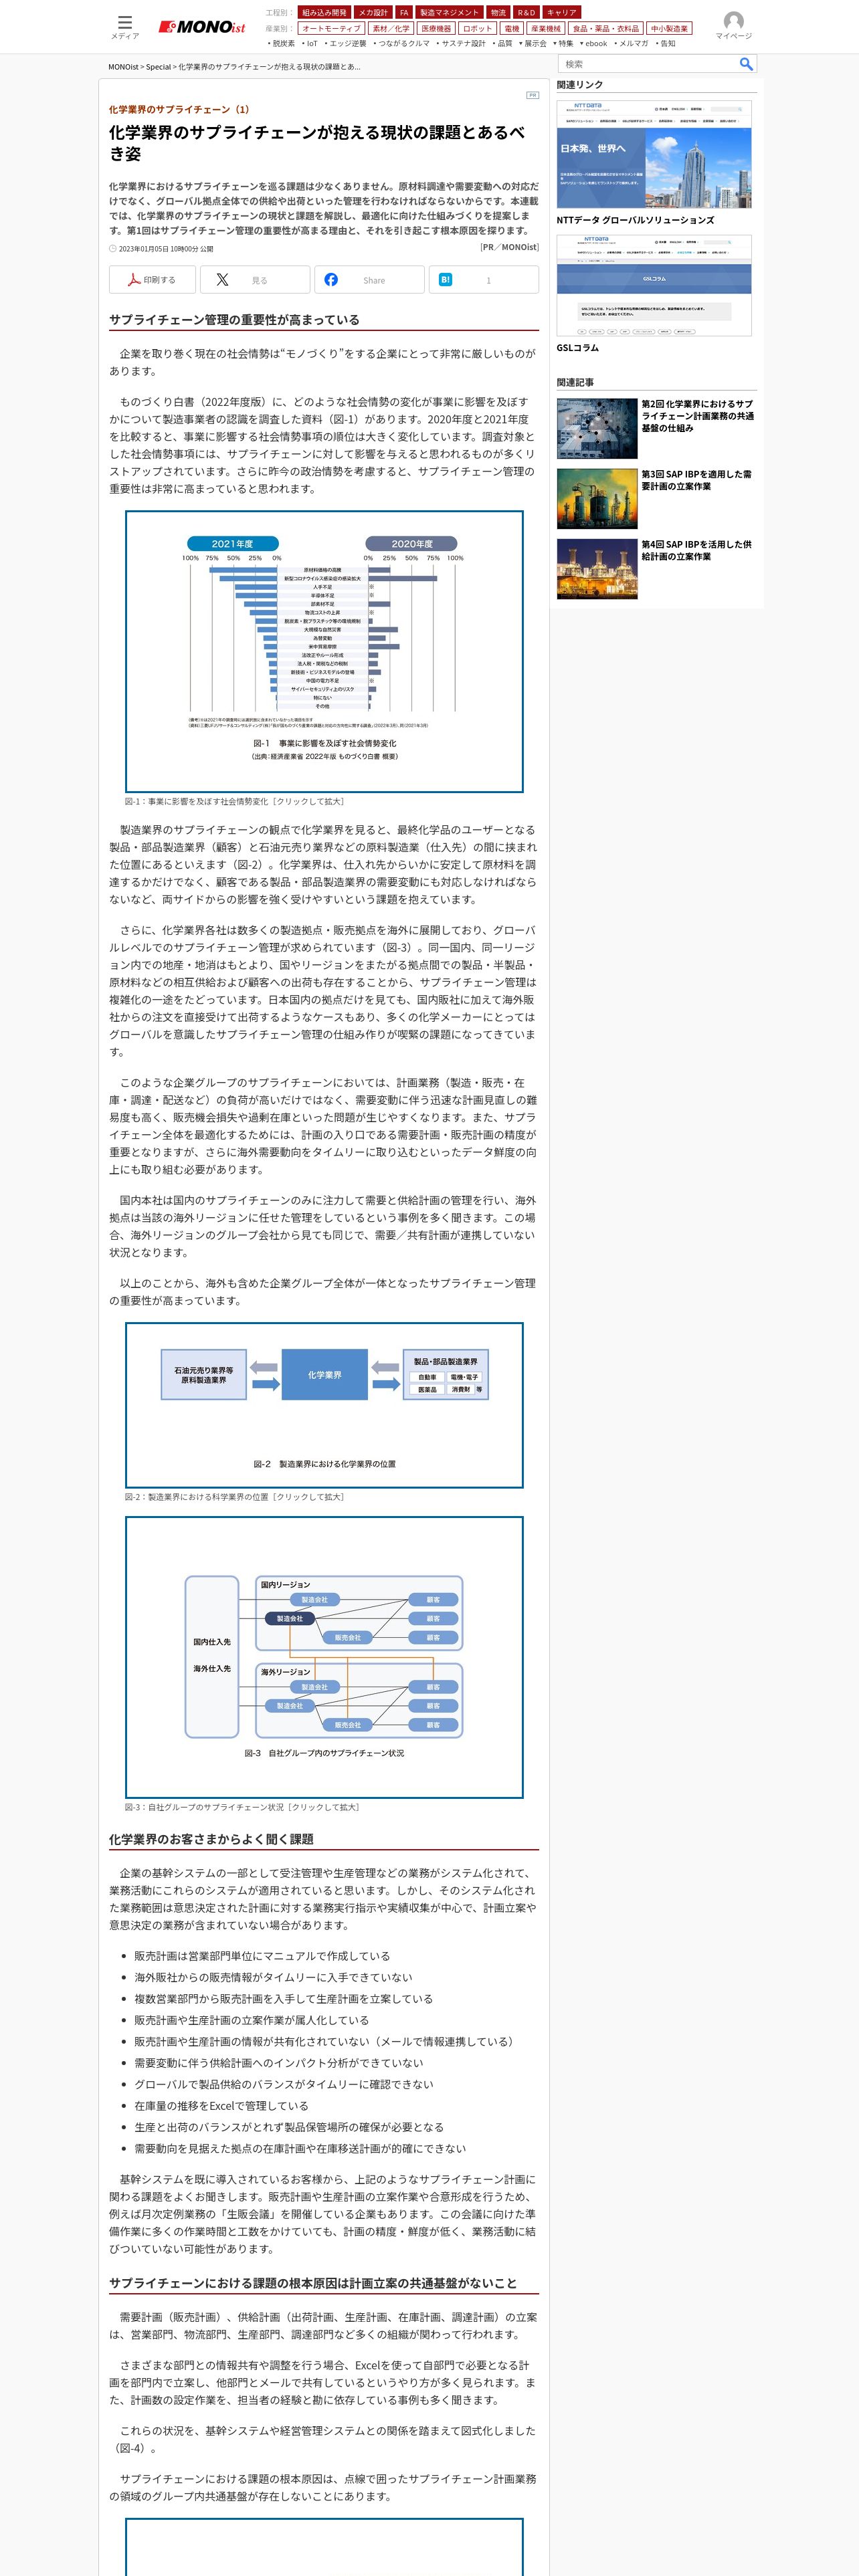The width and height of the screenshot is (859, 2576).
Task: Open the GSLコラム site thumbnail
Action: [654, 285]
